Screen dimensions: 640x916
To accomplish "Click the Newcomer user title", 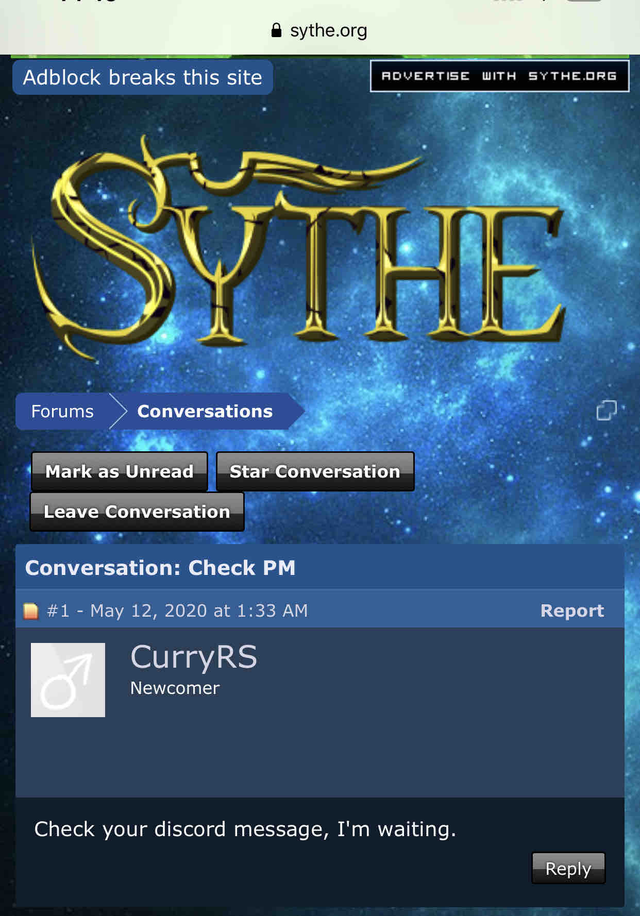I will 175,688.
